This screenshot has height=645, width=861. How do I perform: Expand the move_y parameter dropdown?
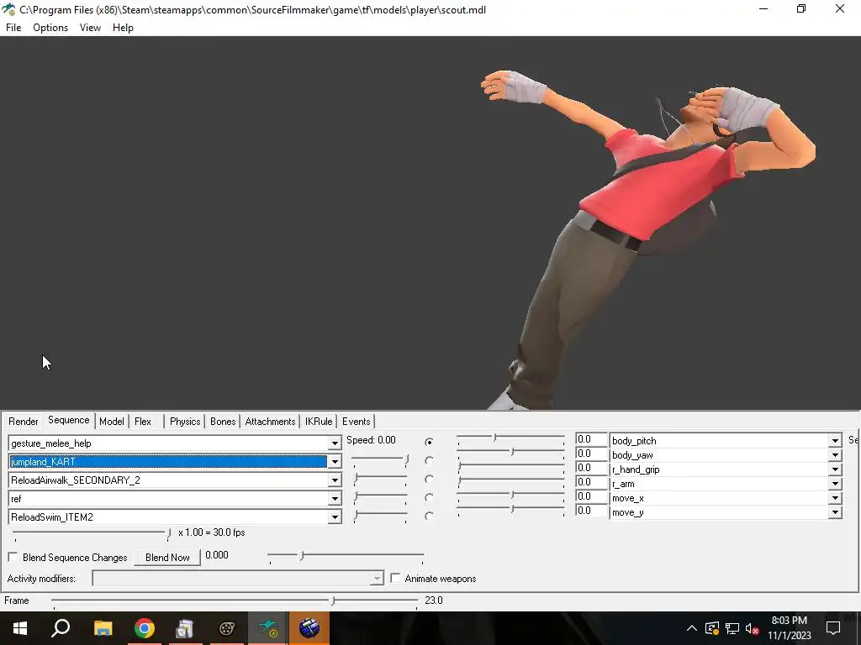click(835, 511)
